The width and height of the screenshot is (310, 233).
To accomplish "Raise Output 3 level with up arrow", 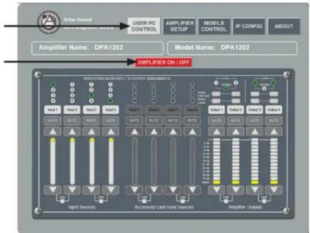I will coord(254,132).
